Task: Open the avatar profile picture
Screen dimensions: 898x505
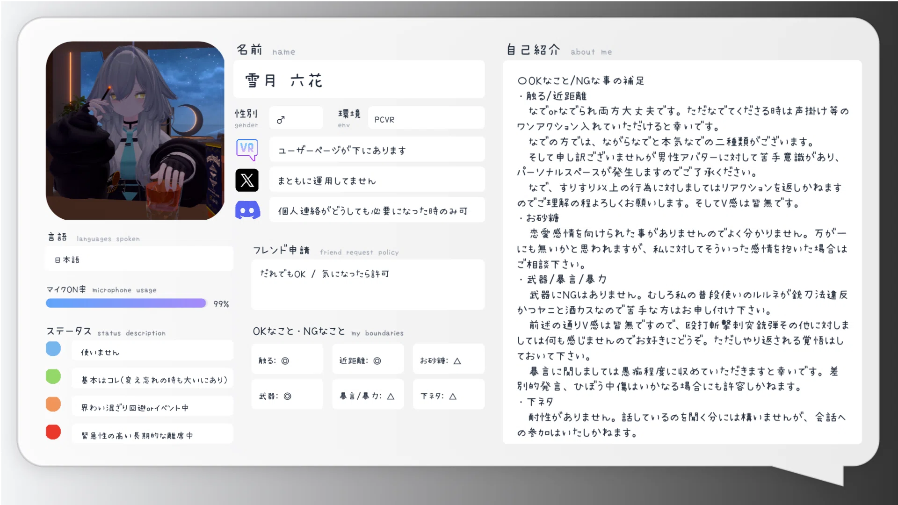Action: pyautogui.click(x=135, y=130)
